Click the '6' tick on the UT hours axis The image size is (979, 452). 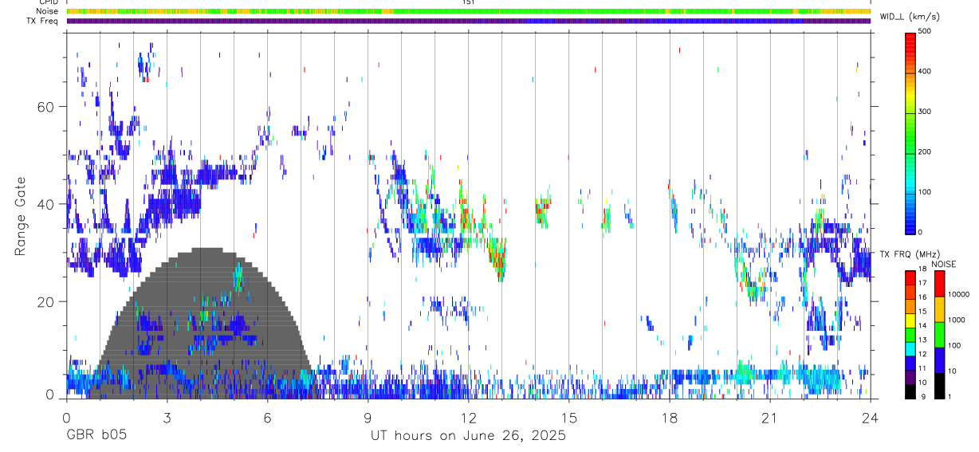(x=267, y=418)
